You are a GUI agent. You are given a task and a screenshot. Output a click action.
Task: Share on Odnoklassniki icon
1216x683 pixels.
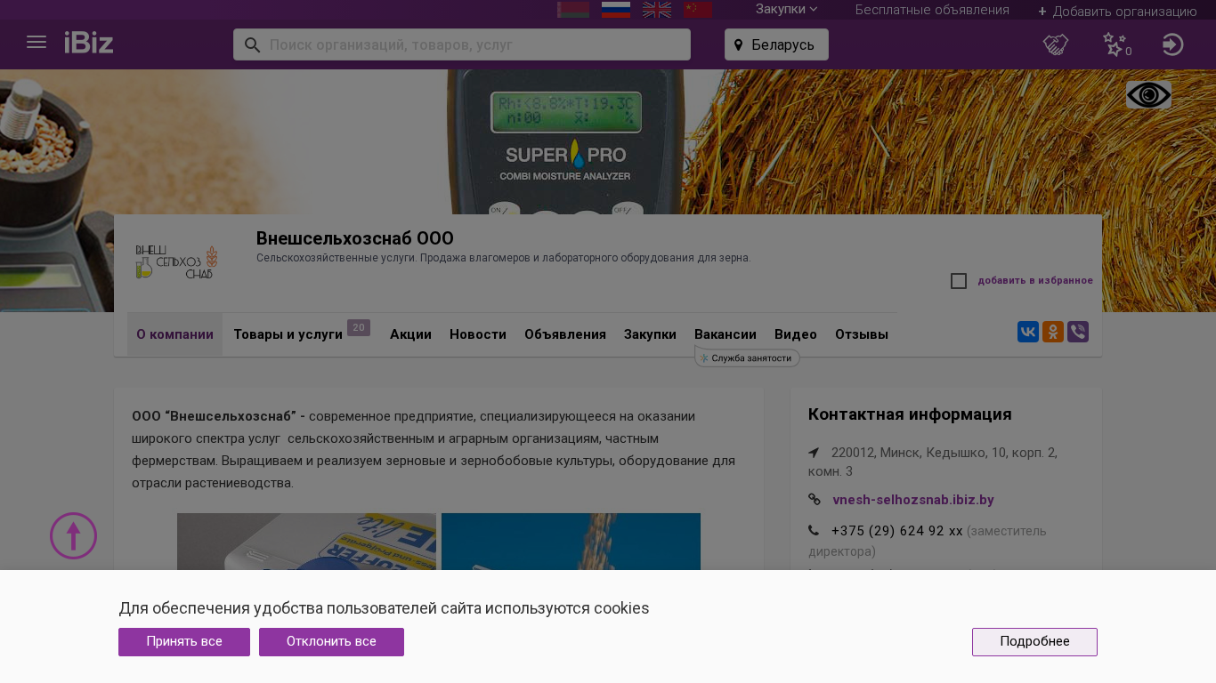(x=1053, y=332)
